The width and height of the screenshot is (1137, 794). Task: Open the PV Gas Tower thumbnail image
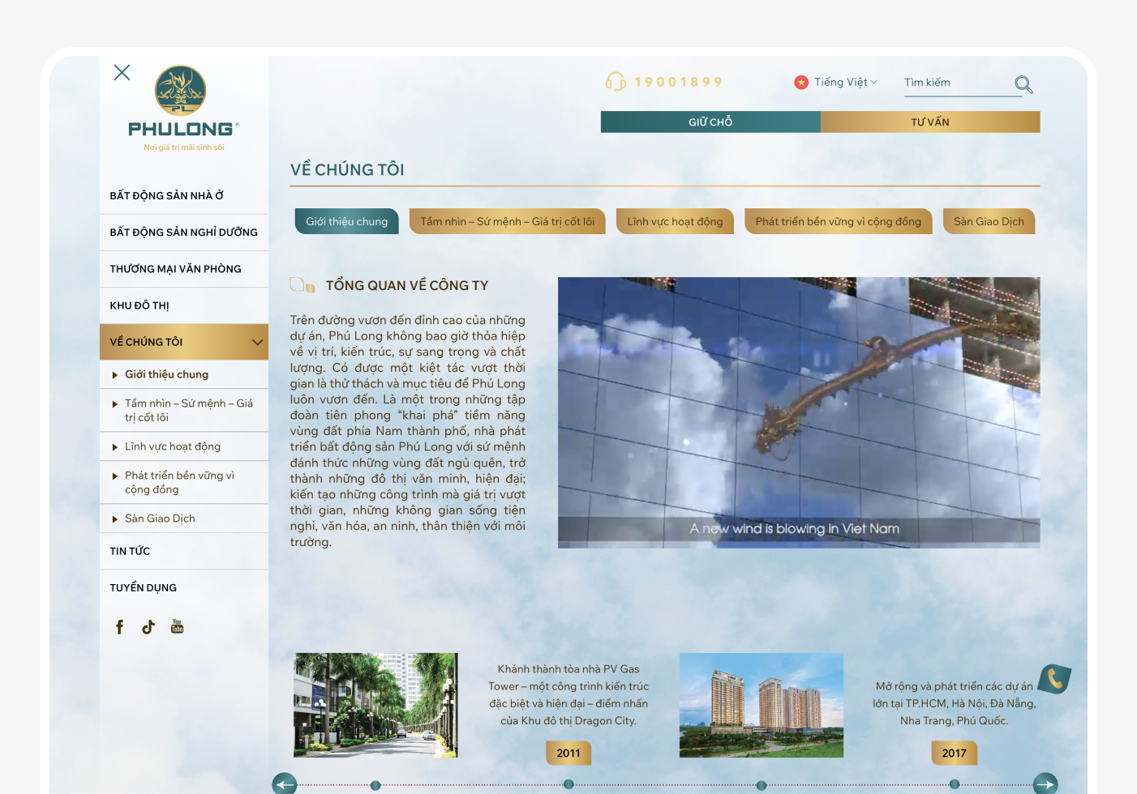(x=375, y=705)
